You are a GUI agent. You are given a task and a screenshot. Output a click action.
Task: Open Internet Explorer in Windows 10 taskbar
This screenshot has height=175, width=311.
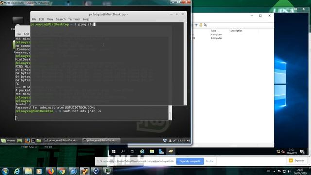click(x=142, y=151)
